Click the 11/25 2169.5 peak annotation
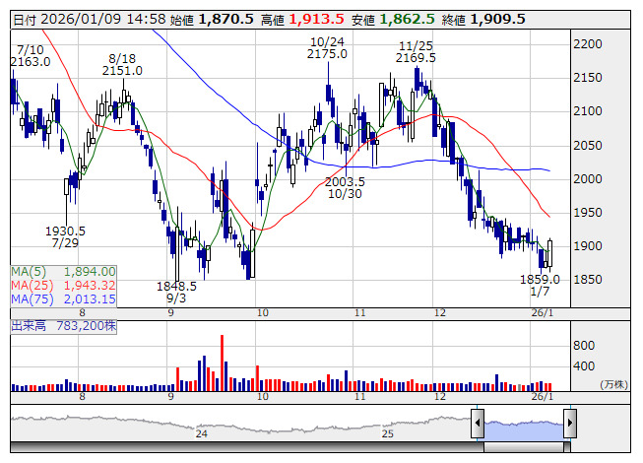 tap(416, 51)
